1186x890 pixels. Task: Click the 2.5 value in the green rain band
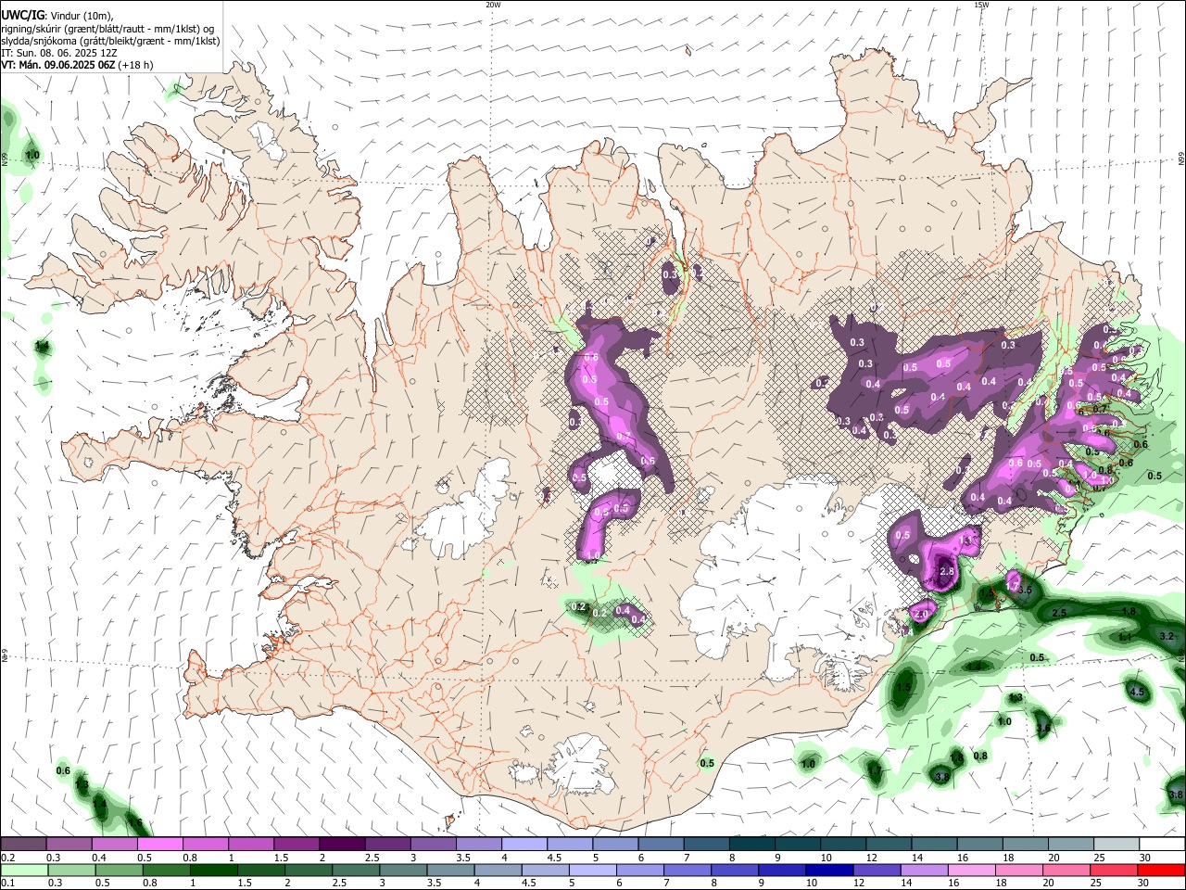[x=1060, y=614]
